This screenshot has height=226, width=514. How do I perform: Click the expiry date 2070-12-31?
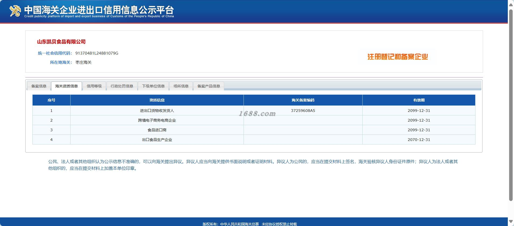point(419,140)
